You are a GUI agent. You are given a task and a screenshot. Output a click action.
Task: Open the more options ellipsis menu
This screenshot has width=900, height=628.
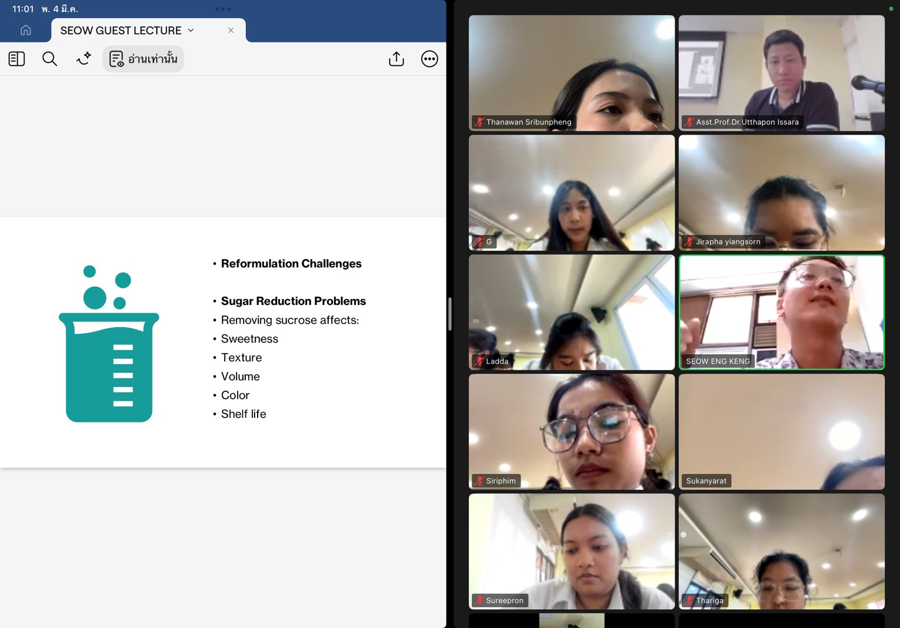(429, 59)
